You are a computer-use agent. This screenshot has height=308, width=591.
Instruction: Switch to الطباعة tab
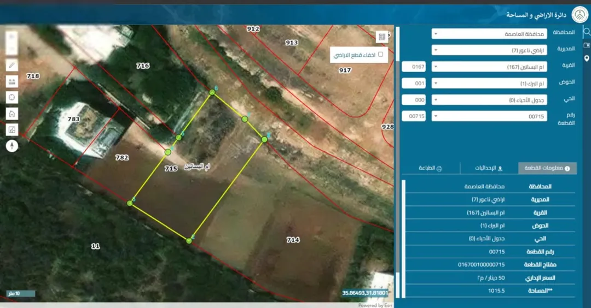(431, 168)
